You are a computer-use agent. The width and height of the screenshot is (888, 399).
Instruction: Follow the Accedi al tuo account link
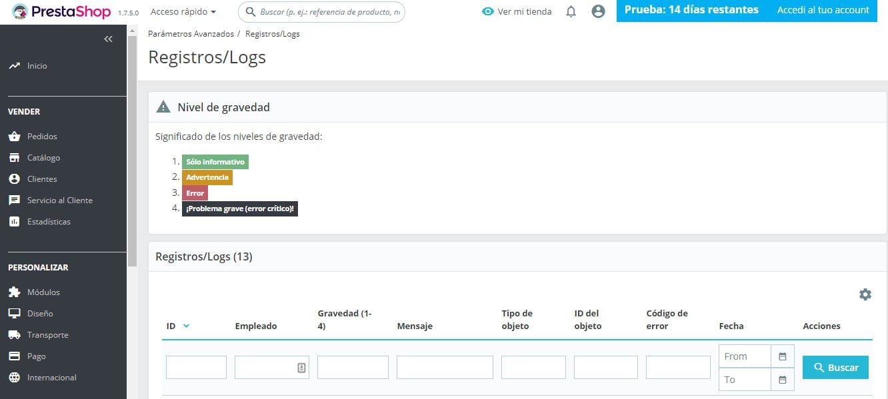click(x=823, y=11)
